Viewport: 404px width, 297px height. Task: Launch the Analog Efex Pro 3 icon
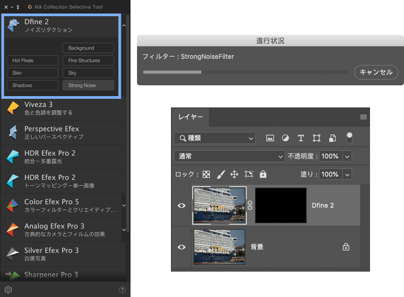tap(13, 230)
